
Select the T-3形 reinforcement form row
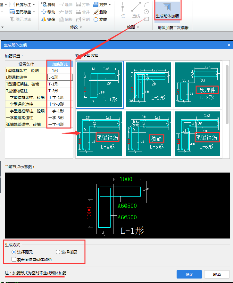pos(60,91)
